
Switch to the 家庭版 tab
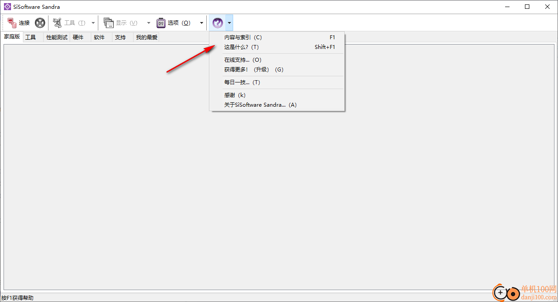click(x=12, y=37)
